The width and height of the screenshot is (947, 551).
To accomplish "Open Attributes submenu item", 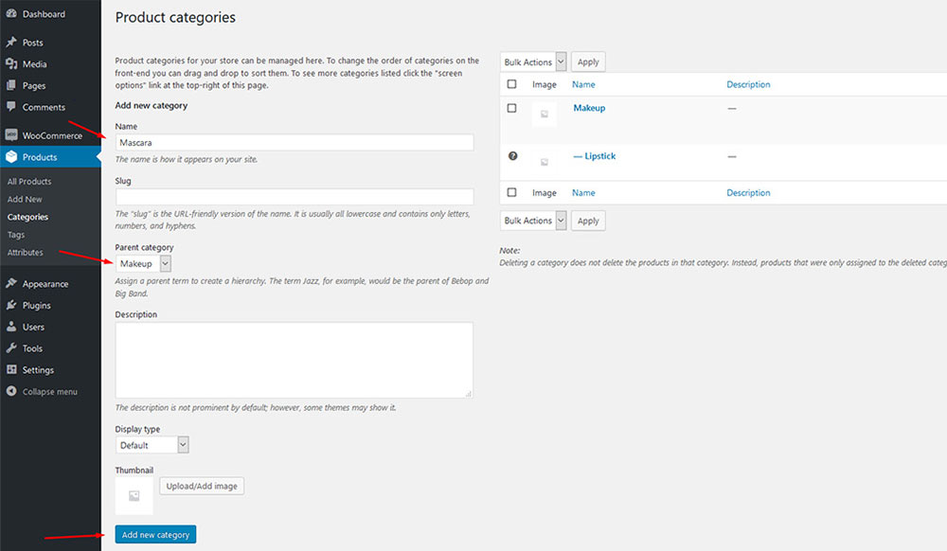I will [x=26, y=252].
